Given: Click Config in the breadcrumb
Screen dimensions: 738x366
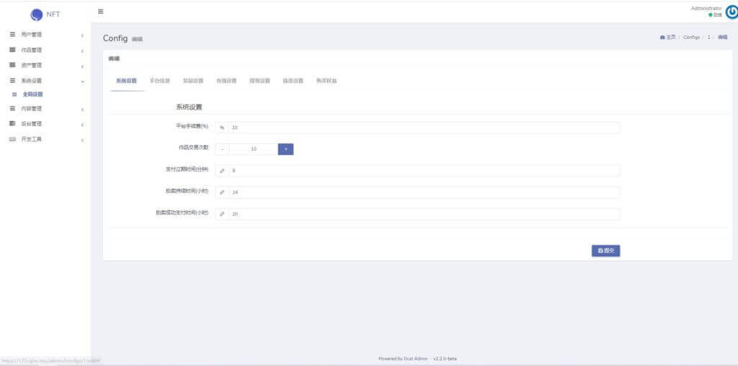Looking at the screenshot, I should point(691,37).
